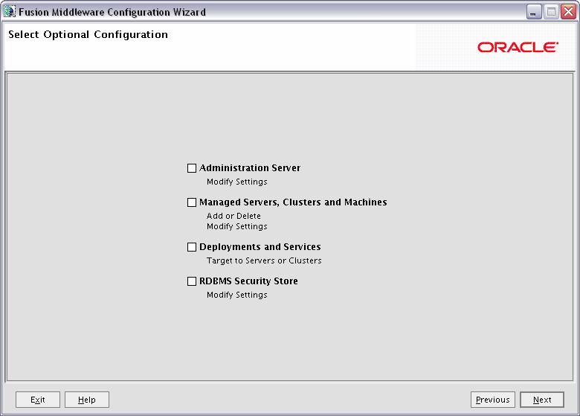Minimize the Configuration Wizard window
The height and width of the screenshot is (416, 580).
click(534, 12)
